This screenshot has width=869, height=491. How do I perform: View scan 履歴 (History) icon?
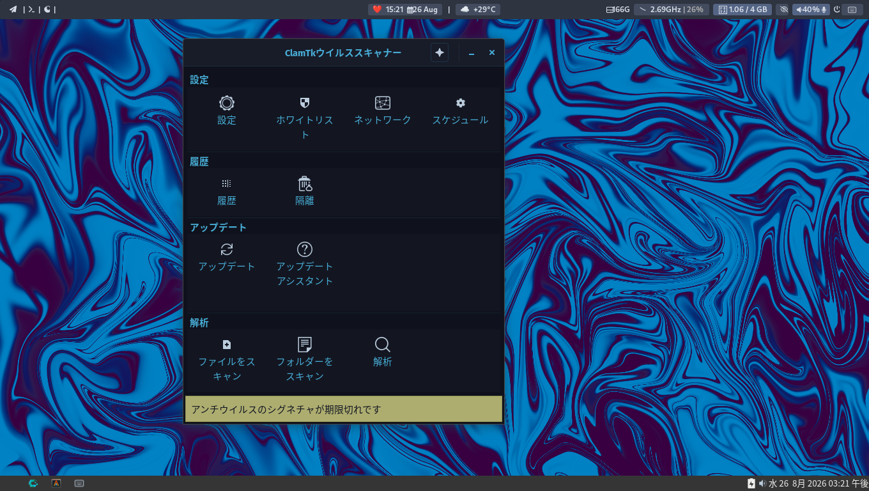coord(227,183)
